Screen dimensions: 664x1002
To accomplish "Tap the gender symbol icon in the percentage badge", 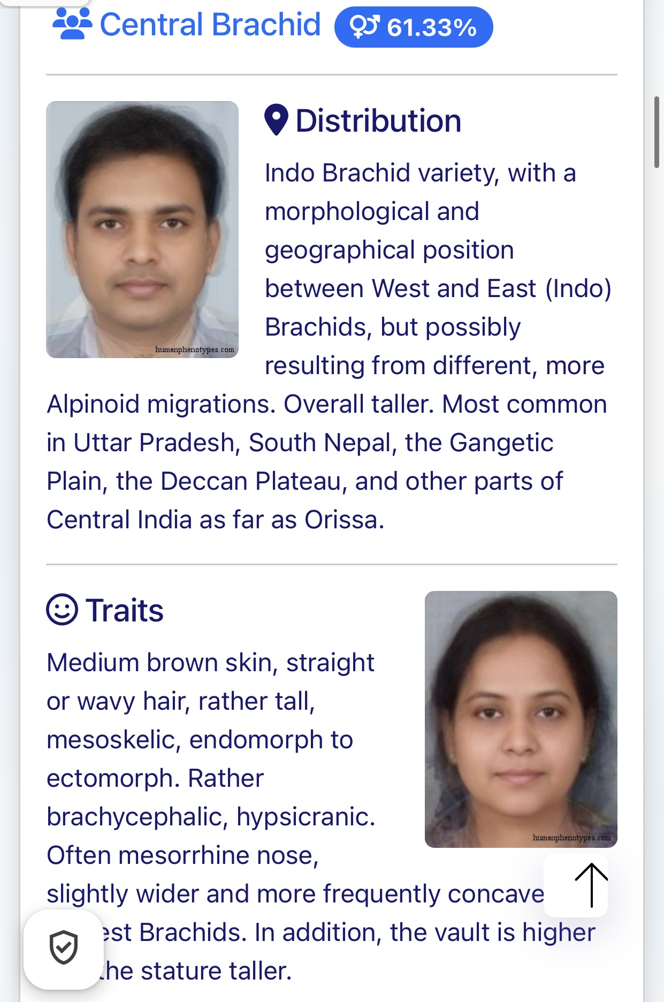I will pos(364,27).
